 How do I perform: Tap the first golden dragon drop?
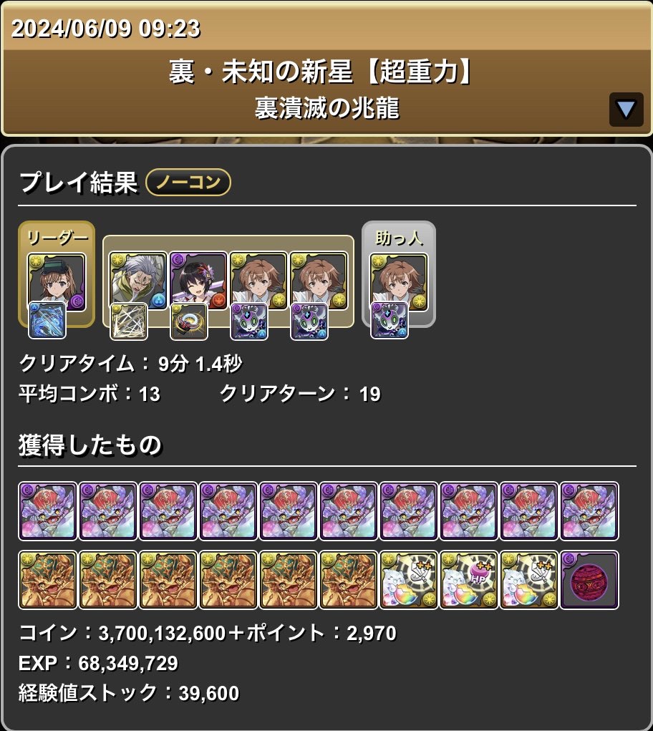47,580
